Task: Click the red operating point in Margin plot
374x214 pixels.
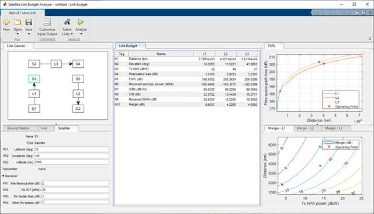Action: click(320, 165)
